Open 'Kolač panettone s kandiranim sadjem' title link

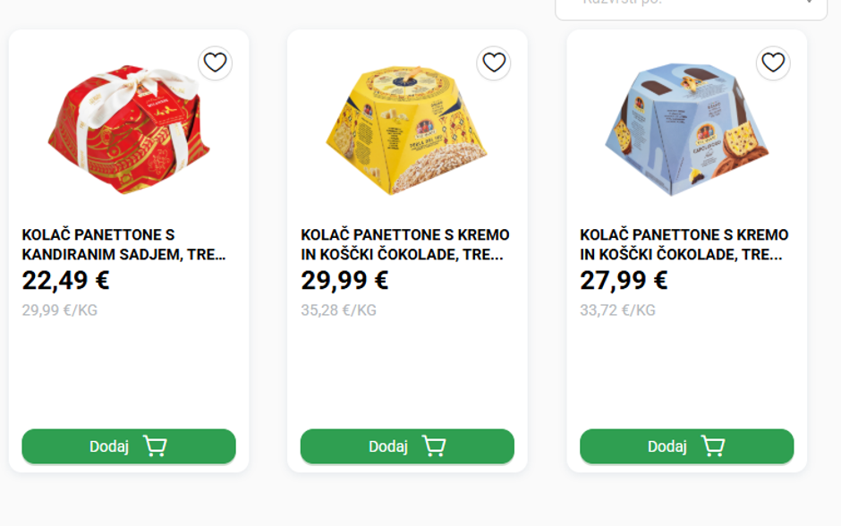pyautogui.click(x=123, y=244)
